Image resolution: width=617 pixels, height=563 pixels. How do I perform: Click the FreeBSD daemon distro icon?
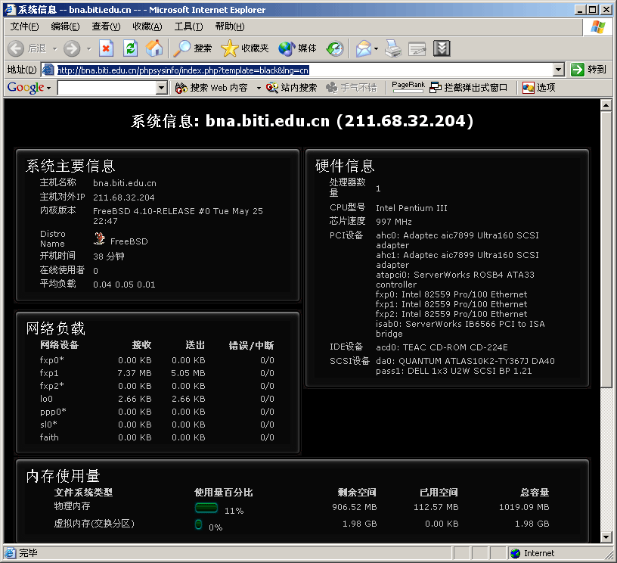coord(100,238)
